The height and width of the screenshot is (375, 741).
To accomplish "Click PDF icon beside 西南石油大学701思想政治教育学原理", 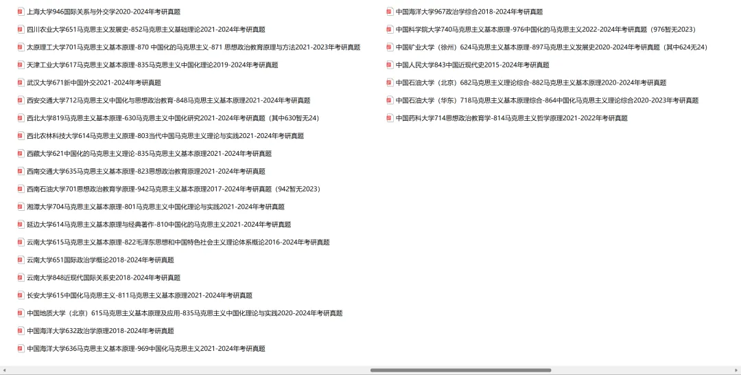I will (21, 189).
